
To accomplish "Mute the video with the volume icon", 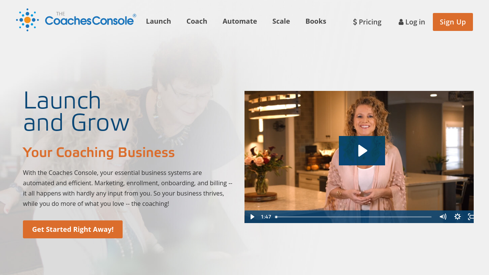I will [443, 217].
